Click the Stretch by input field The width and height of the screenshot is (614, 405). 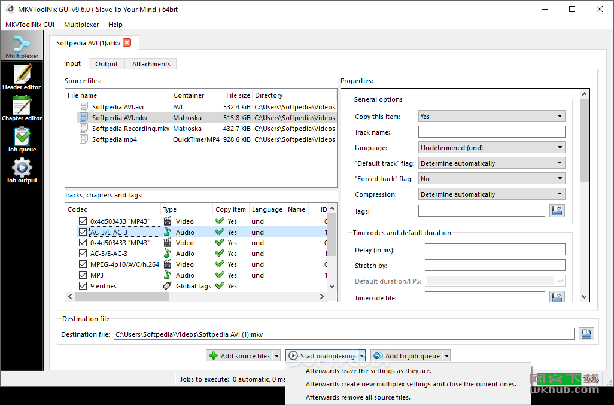(x=495, y=265)
